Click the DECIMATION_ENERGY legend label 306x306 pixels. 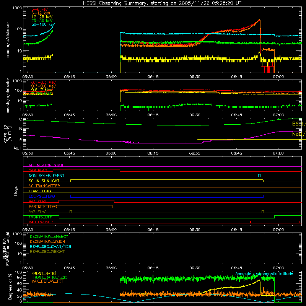pyautogui.click(x=49, y=236)
